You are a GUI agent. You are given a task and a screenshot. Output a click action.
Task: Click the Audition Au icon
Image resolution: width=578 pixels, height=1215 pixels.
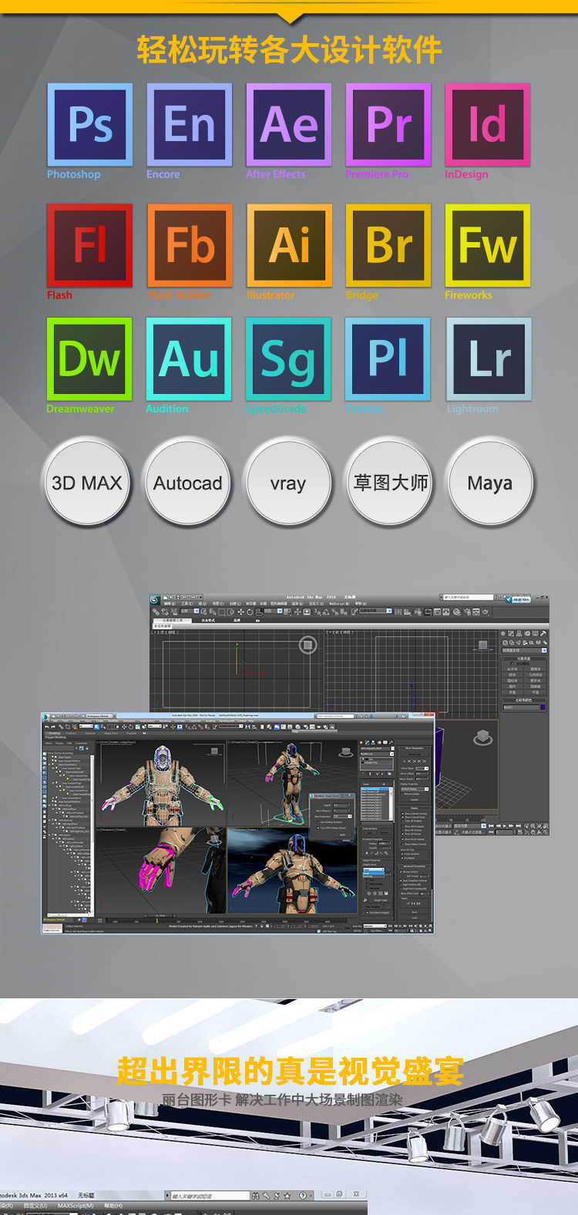click(190, 359)
